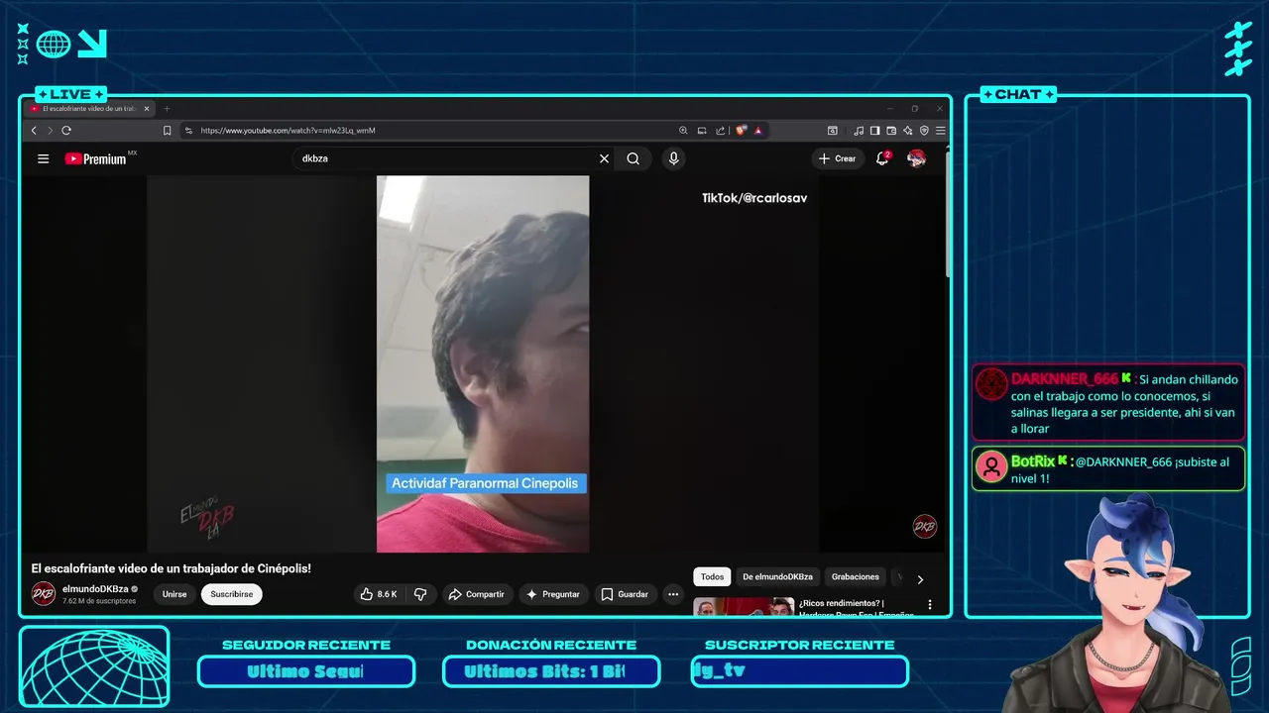Start voice search with microphone icon
This screenshot has height=713, width=1269.
coord(674,158)
